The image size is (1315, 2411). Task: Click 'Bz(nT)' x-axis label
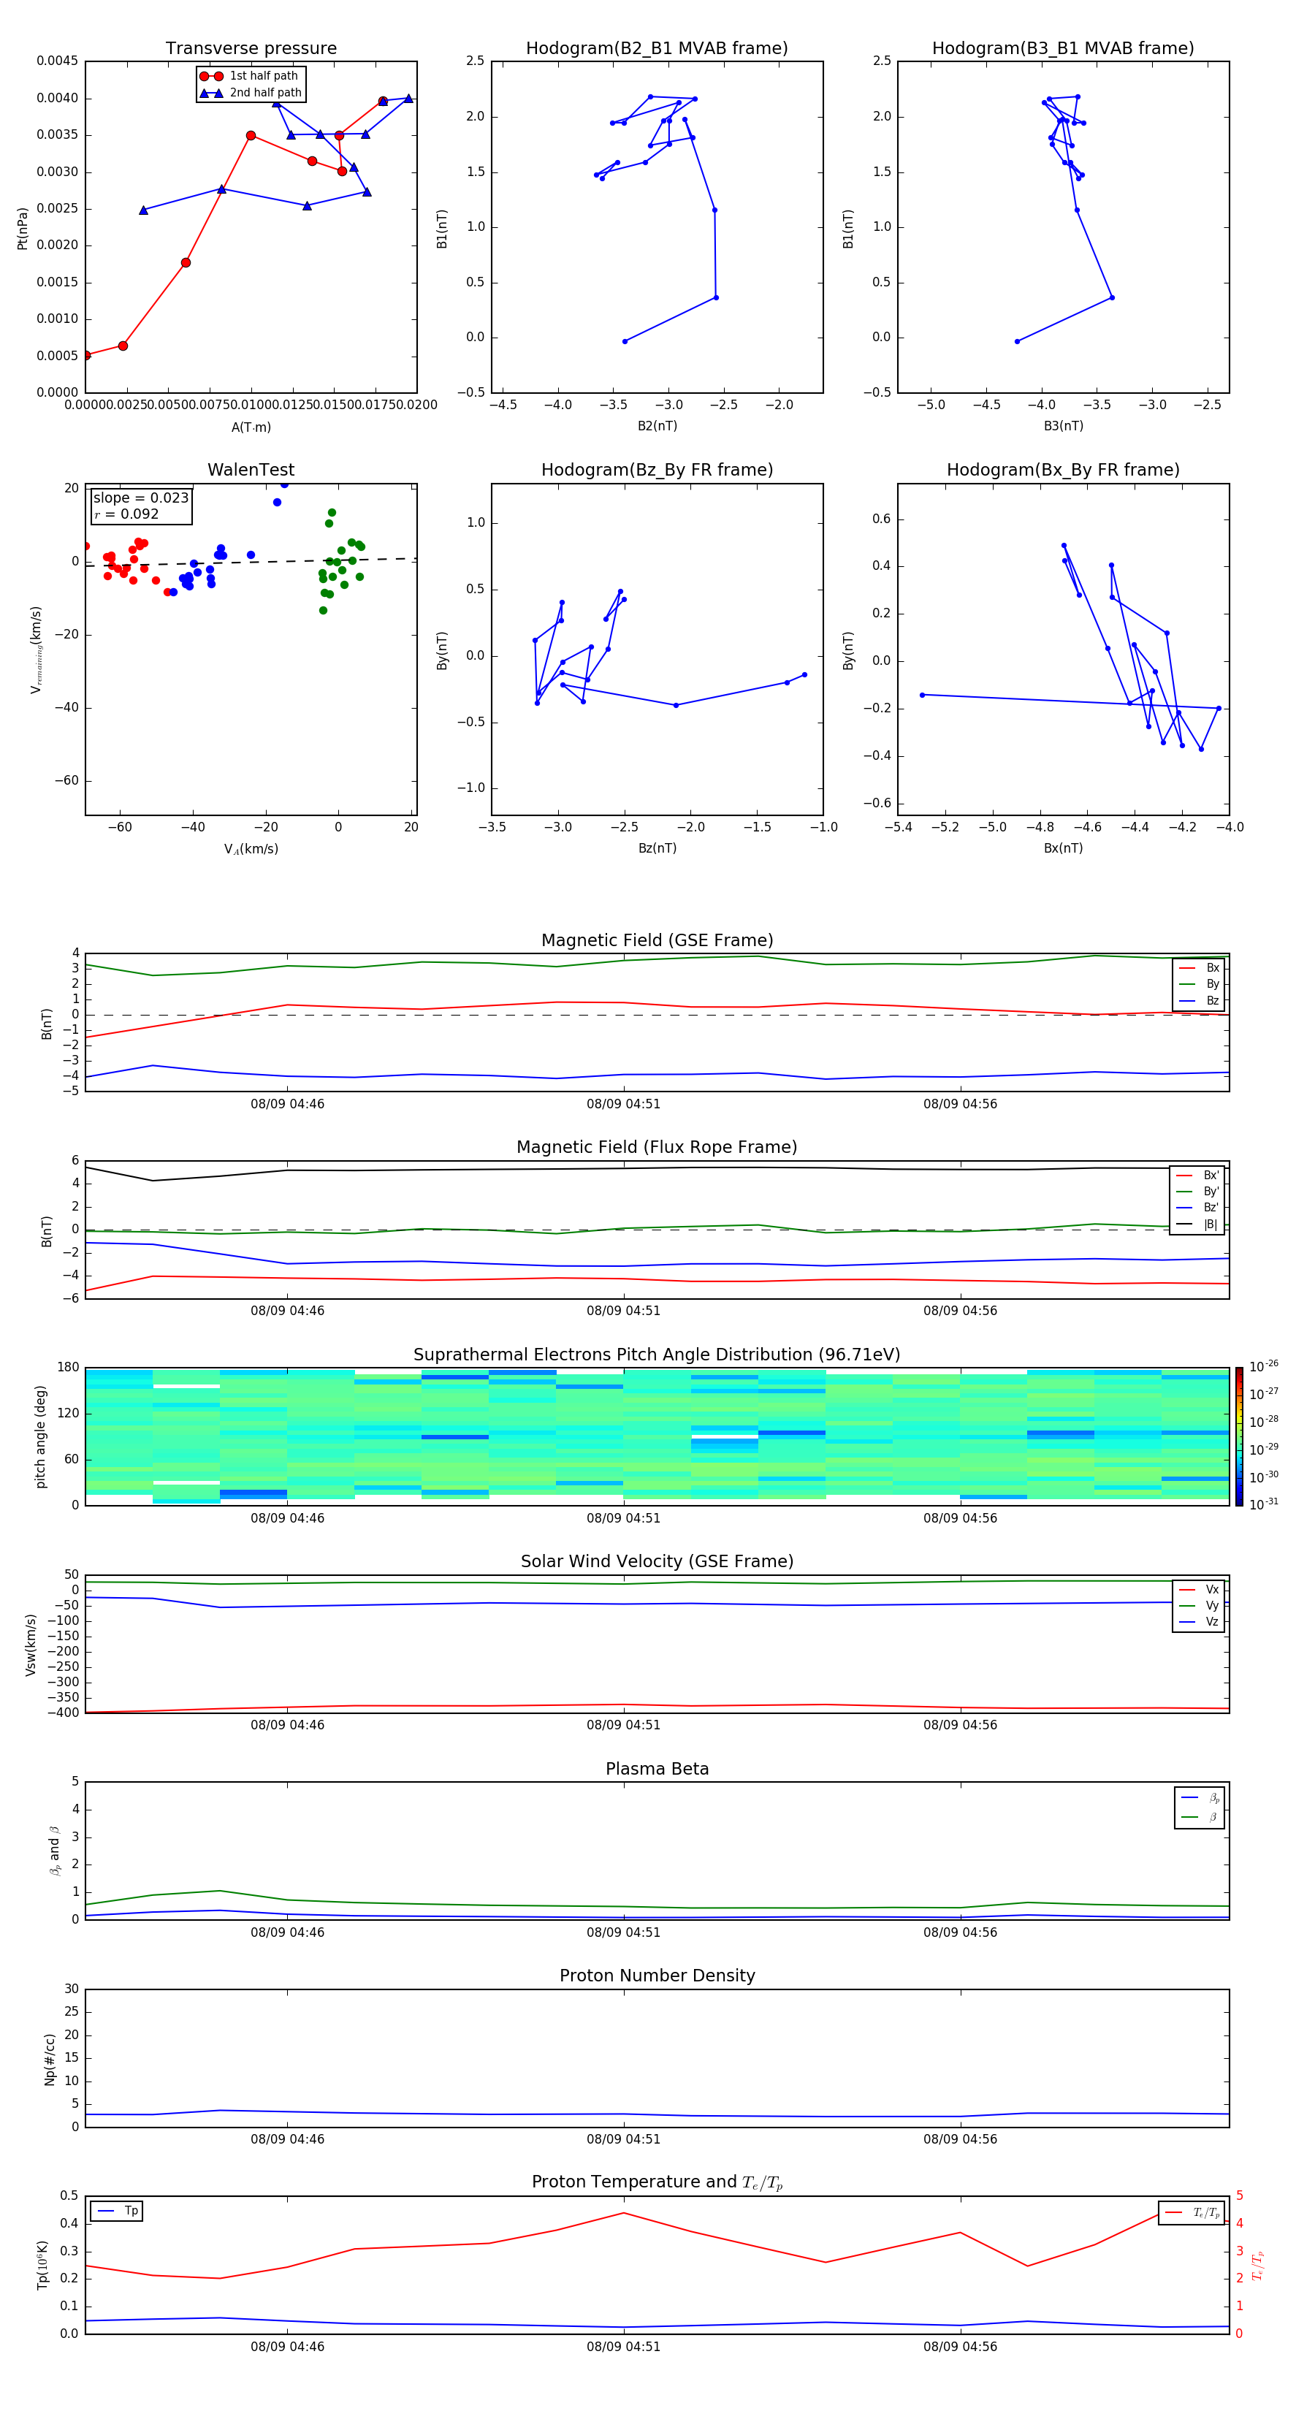(x=657, y=849)
